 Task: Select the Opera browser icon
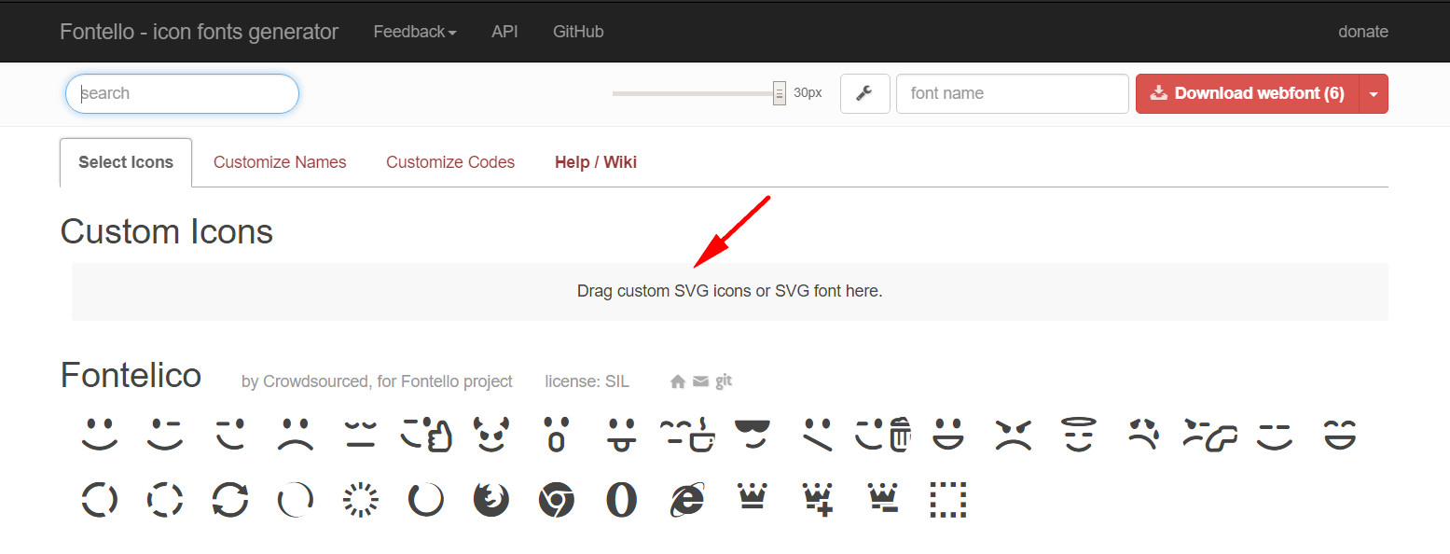[x=622, y=500]
